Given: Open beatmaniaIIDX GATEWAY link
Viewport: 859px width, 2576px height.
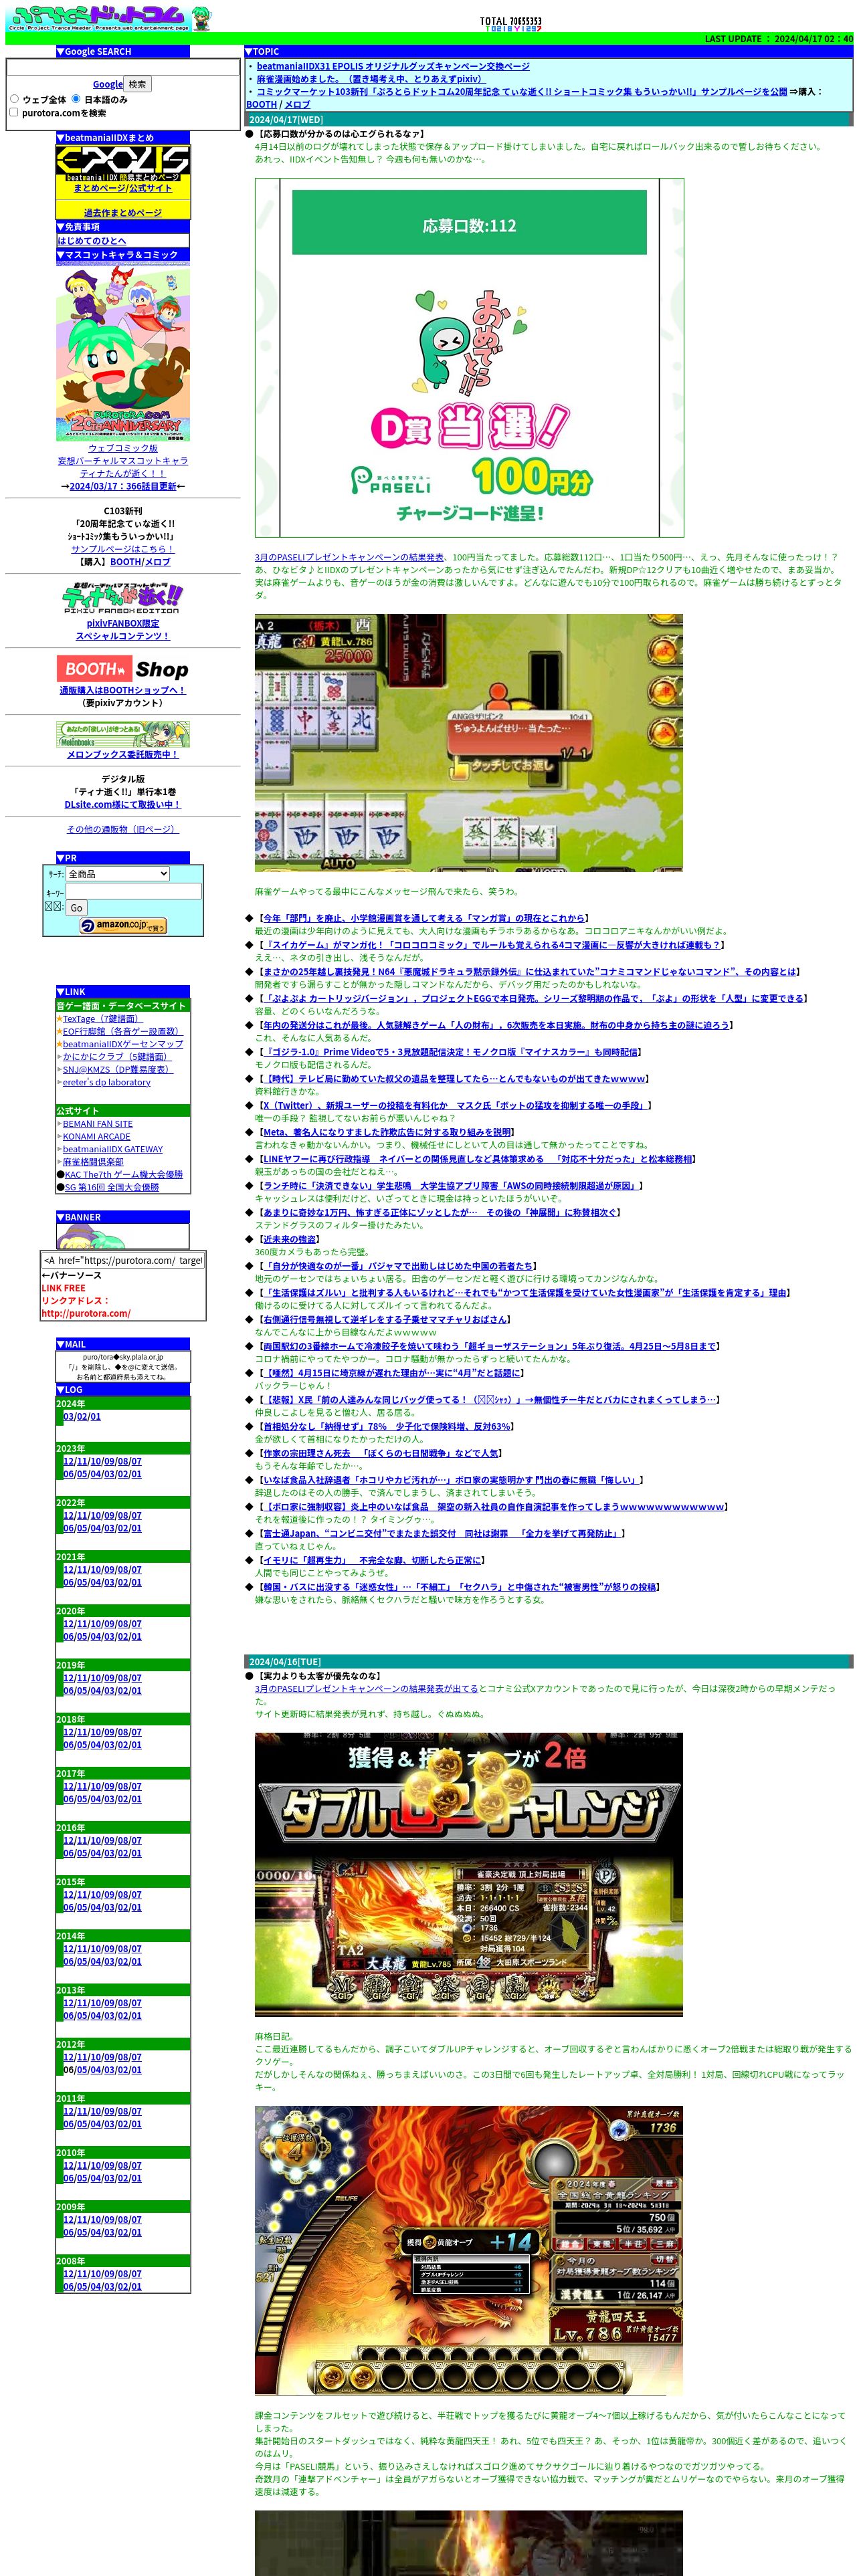Looking at the screenshot, I should 113,1150.
